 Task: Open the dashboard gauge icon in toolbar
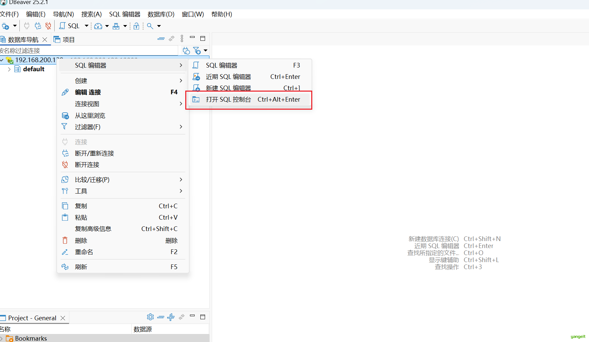click(98, 26)
